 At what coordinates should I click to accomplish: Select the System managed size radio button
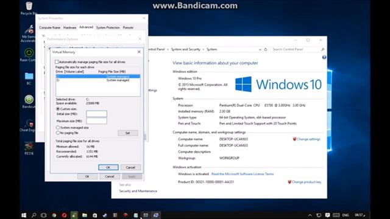click(x=58, y=127)
